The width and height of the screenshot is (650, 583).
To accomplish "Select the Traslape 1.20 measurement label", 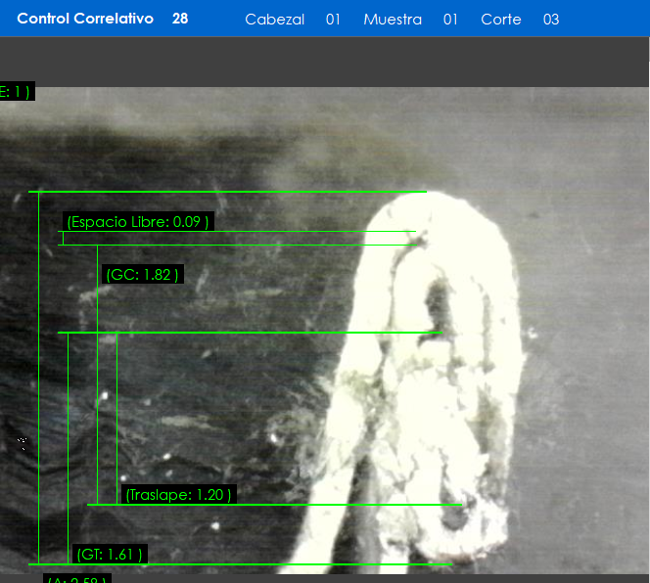I will tap(178, 495).
